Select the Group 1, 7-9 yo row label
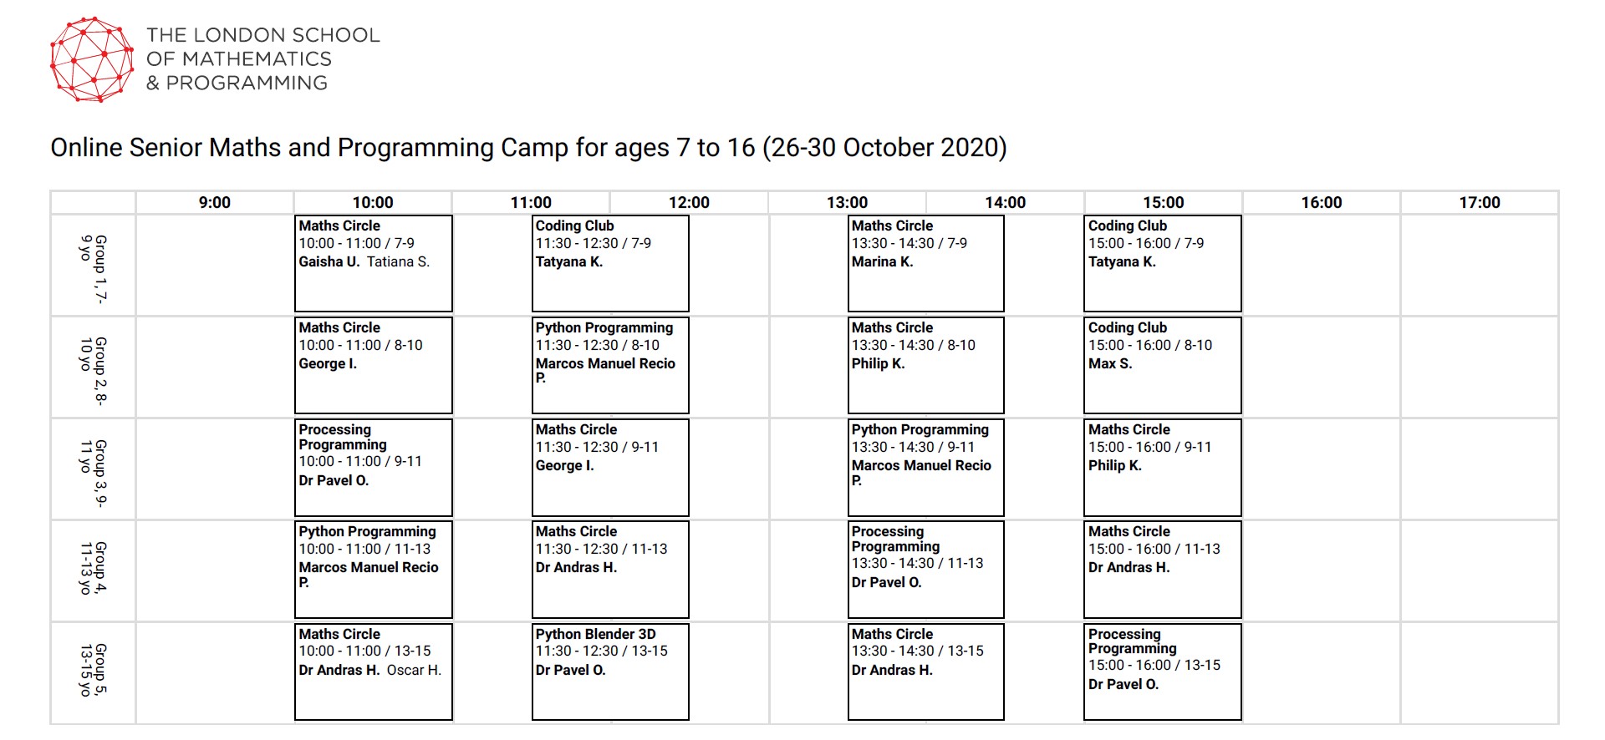The image size is (1605, 740). tap(93, 266)
